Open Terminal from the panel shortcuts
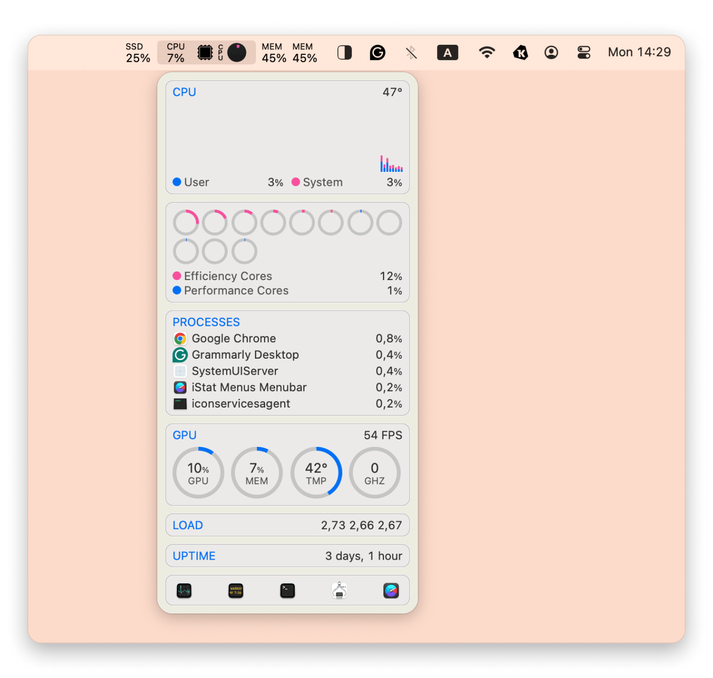Screen dimensions: 713x678 click(287, 591)
